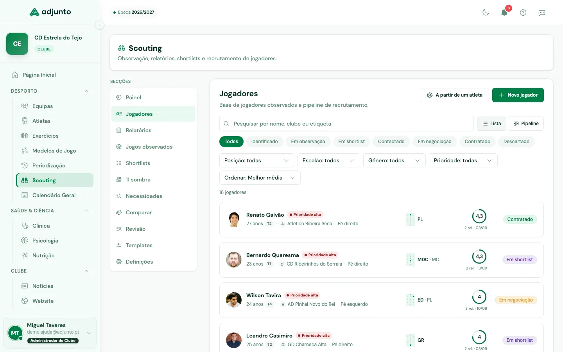Open Miguel Tavares account menu
This screenshot has width=563, height=352.
point(50,333)
